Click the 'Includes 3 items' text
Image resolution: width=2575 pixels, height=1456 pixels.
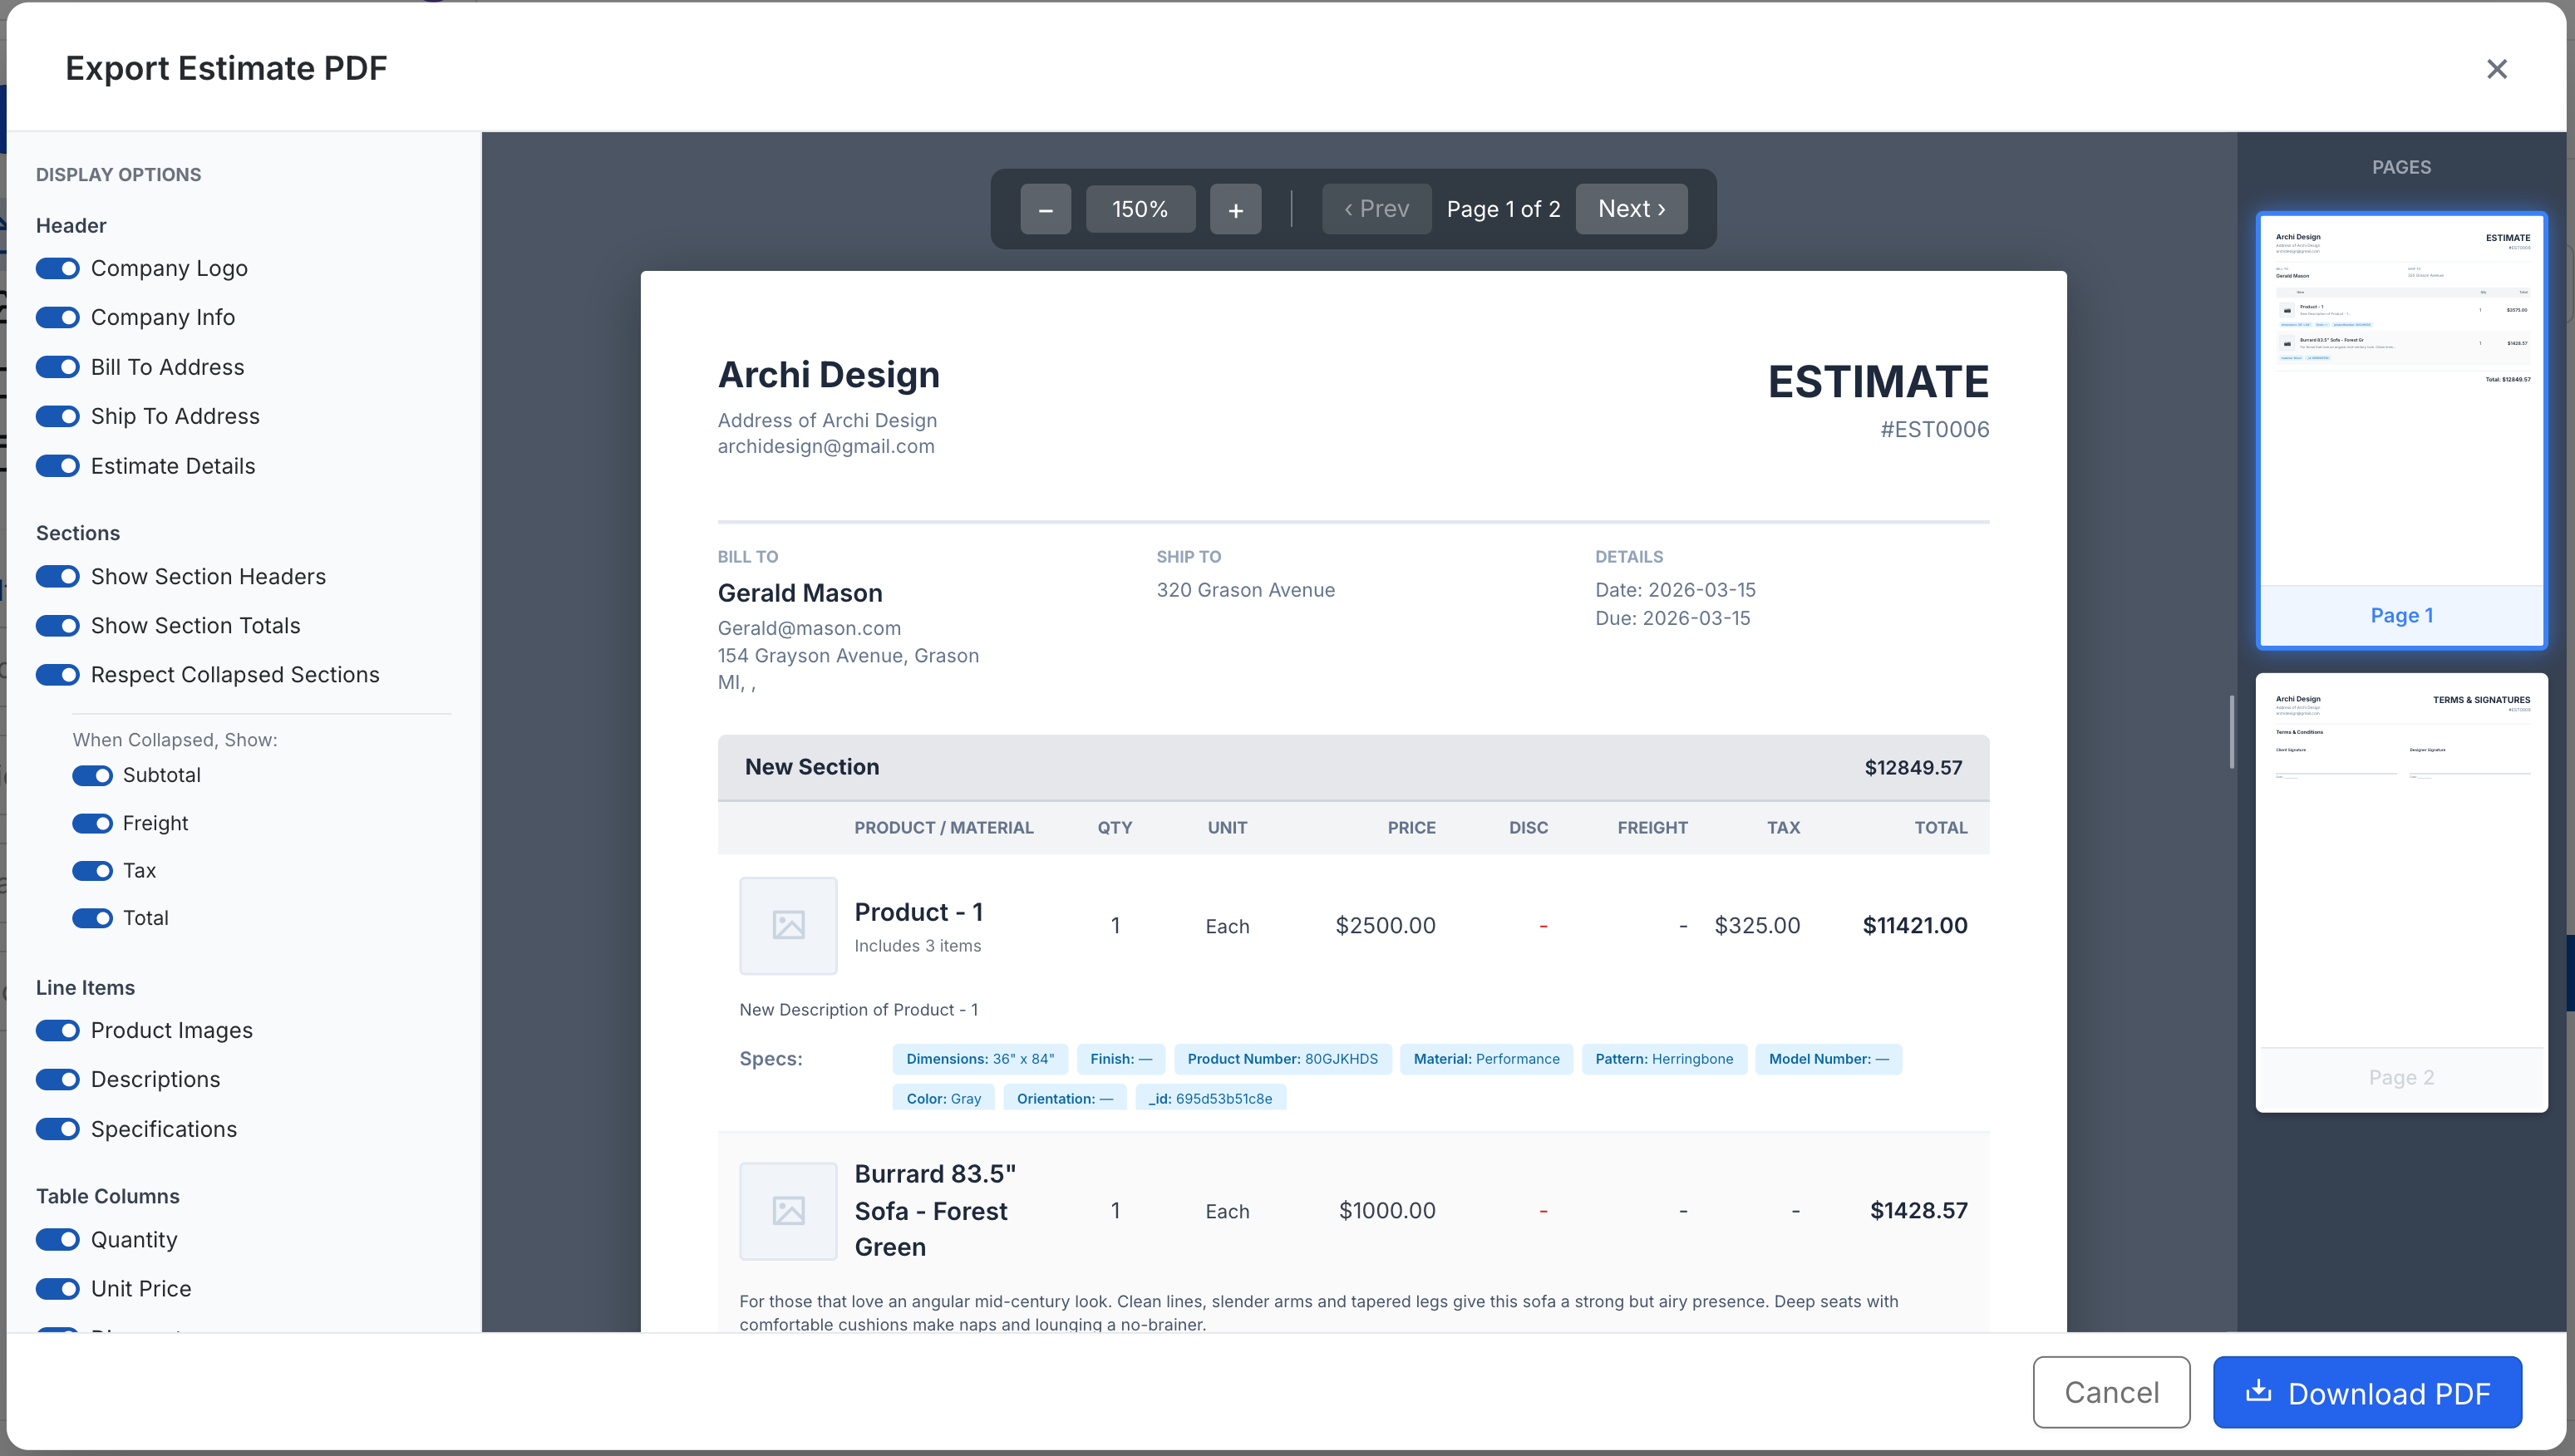pos(917,945)
